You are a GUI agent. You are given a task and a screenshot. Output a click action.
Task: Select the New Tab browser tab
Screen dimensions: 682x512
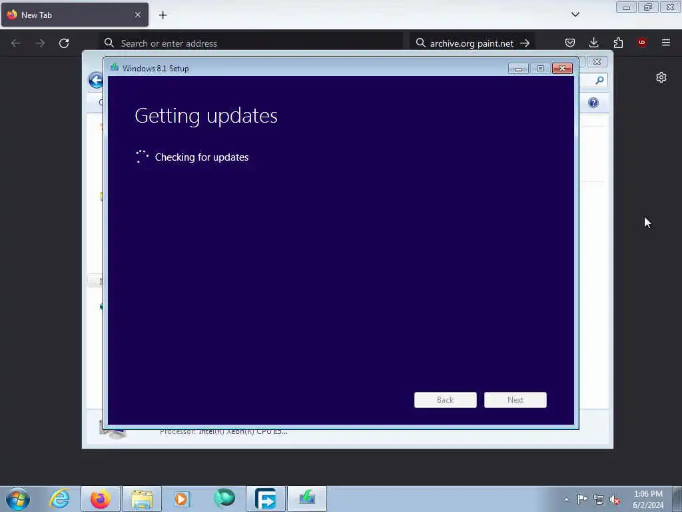click(x=75, y=15)
